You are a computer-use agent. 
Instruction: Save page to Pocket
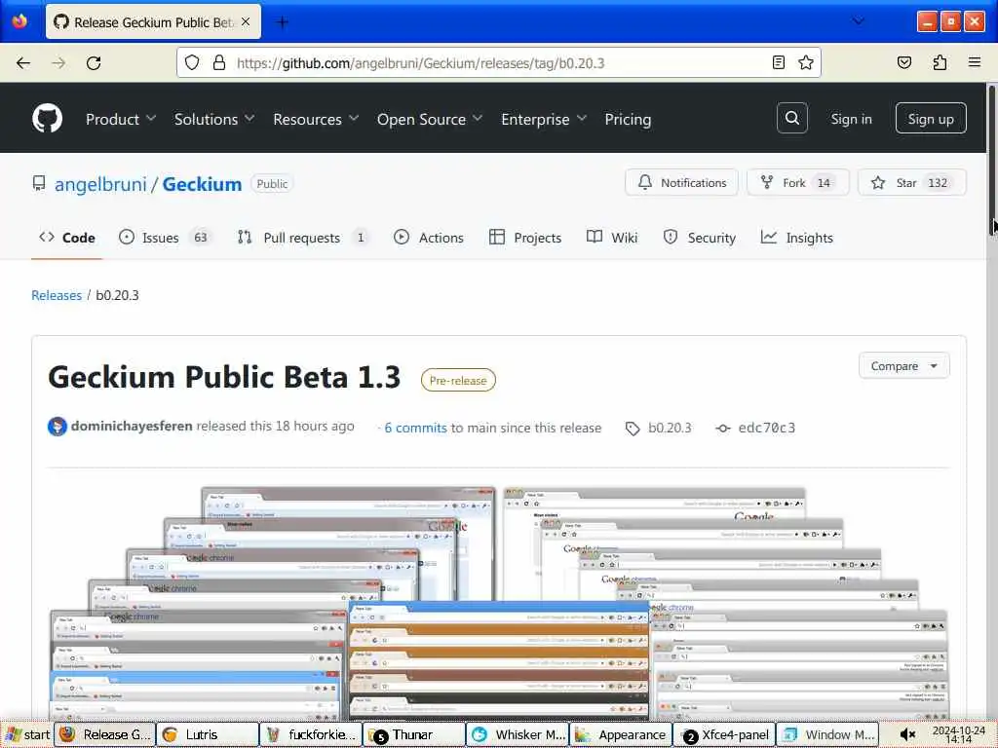click(904, 62)
